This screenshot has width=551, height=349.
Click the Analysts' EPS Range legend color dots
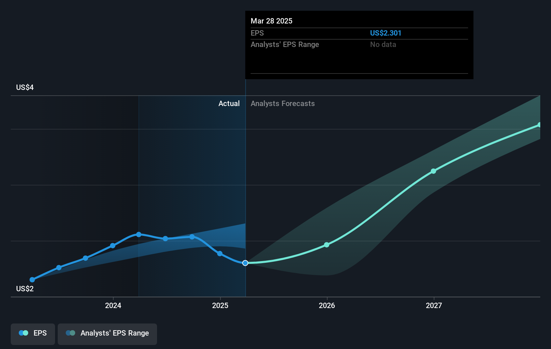(70, 333)
